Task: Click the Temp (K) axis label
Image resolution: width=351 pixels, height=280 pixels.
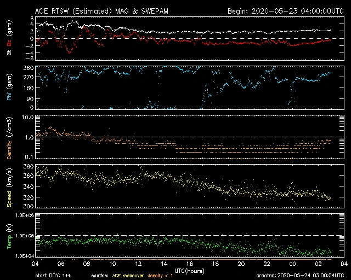Action: (9, 236)
